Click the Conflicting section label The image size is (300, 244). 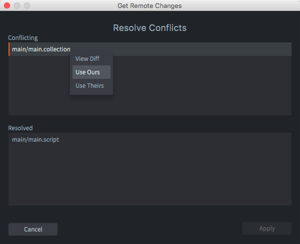[x=23, y=38]
